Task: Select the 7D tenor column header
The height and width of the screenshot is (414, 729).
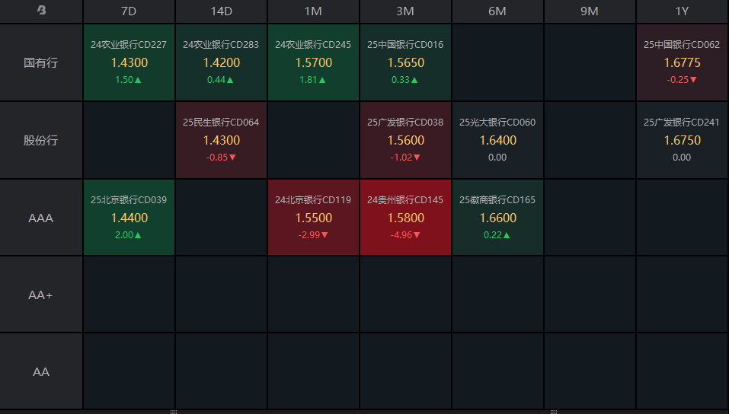Action: [x=129, y=11]
